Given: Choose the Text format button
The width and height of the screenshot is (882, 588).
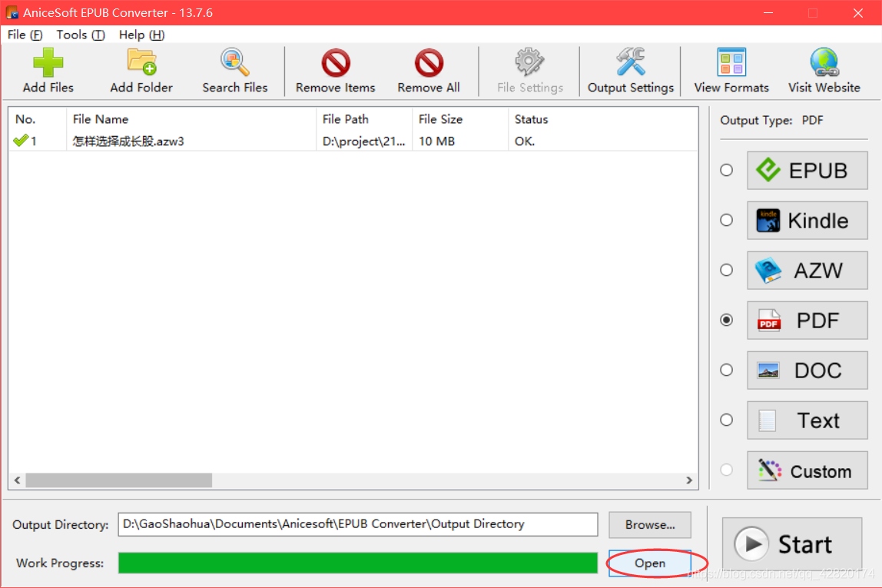Looking at the screenshot, I should tap(807, 420).
